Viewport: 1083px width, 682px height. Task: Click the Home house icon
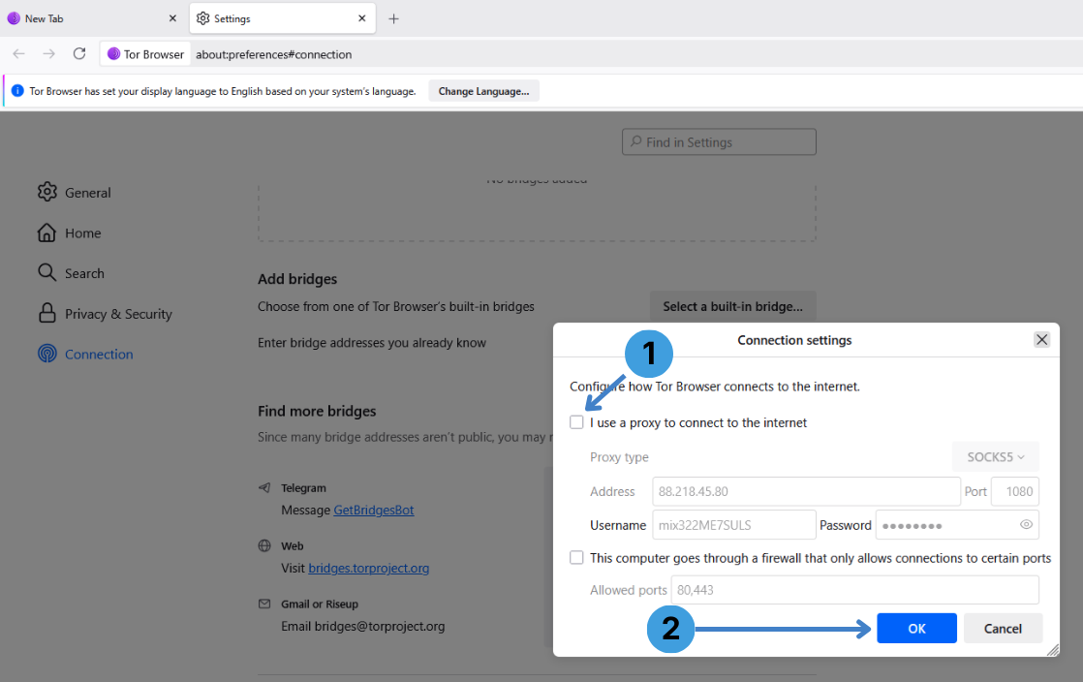pyautogui.click(x=46, y=232)
